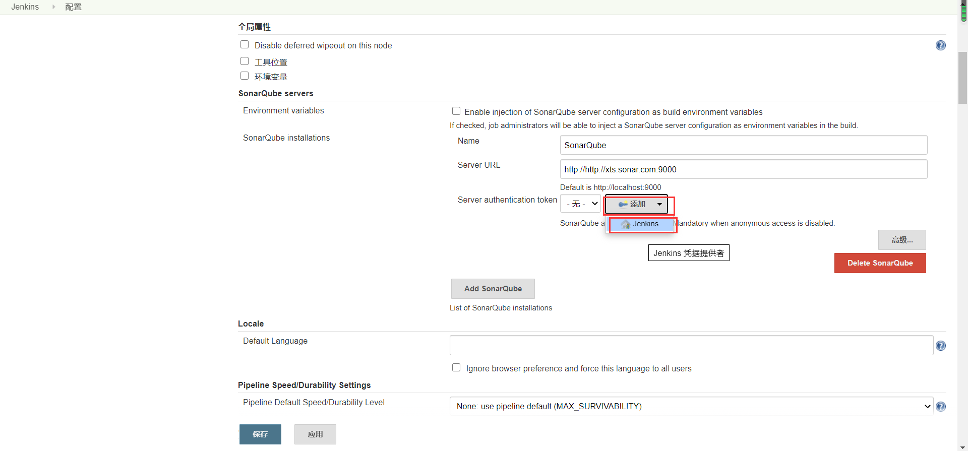Open help for Pipeline Durability Level

(940, 407)
